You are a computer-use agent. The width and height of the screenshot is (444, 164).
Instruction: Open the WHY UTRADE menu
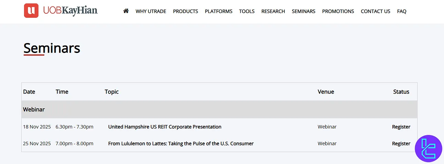tap(151, 11)
